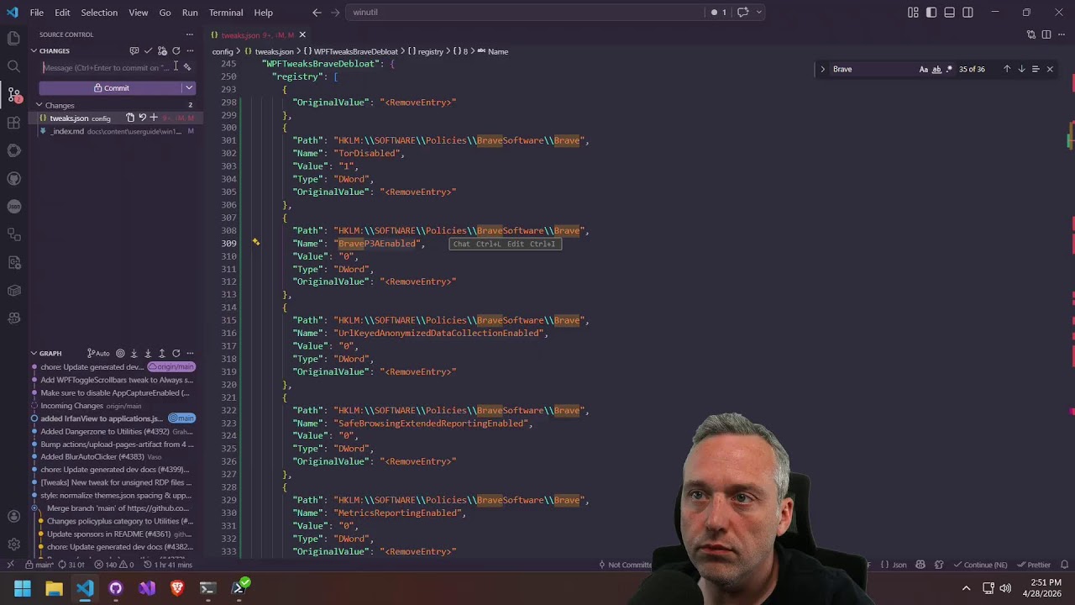This screenshot has width=1075, height=605.
Task: Open the File menu
Action: tap(37, 13)
